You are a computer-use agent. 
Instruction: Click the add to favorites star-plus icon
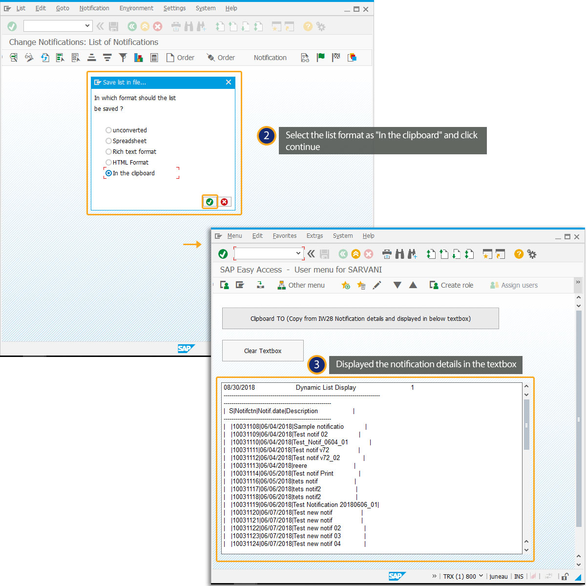(x=346, y=285)
